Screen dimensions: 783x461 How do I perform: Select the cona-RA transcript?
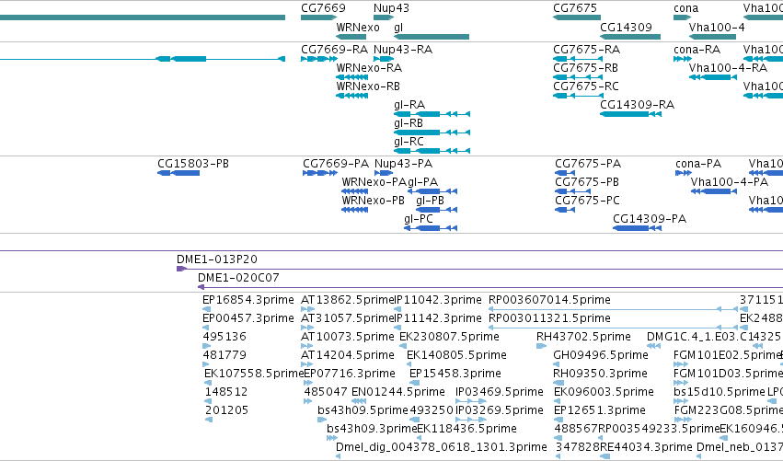[697, 50]
